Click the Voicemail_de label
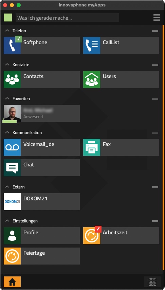This screenshot has width=165, height=290. coord(39,144)
